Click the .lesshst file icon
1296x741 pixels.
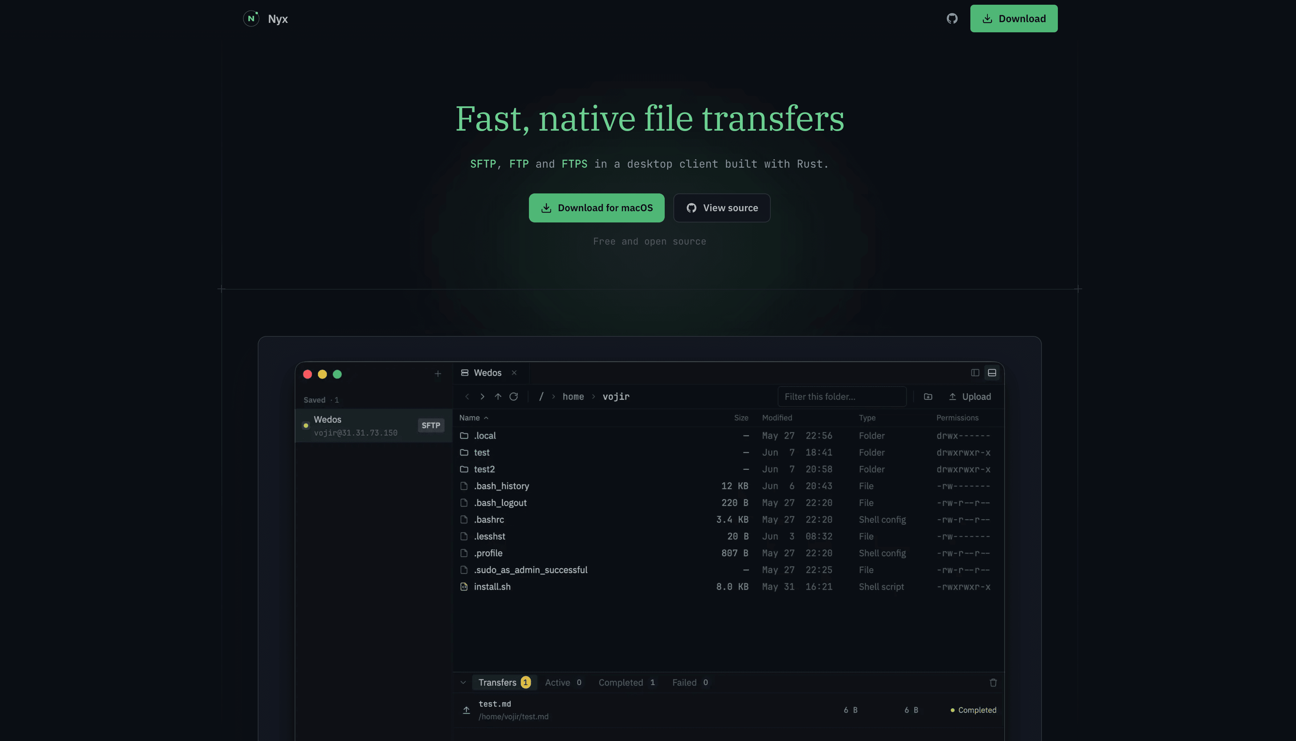click(x=464, y=536)
